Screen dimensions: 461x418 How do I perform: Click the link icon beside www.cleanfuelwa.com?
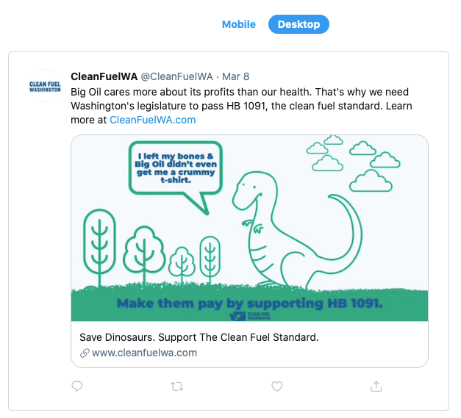pos(84,353)
